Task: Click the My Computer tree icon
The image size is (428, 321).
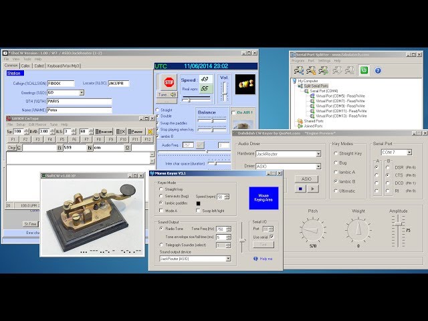Action: tap(294, 81)
